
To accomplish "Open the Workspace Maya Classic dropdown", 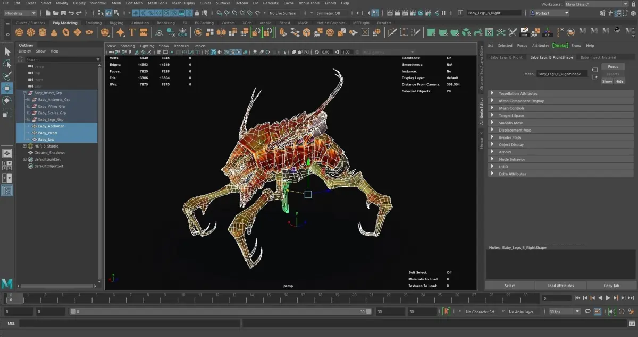I will tap(597, 4).
